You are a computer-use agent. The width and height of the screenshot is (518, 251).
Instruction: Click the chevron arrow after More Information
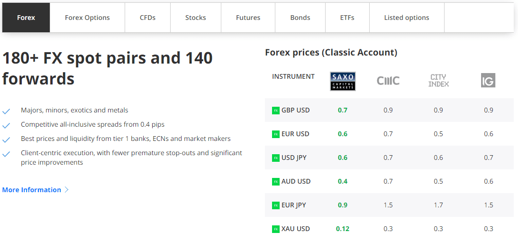[67, 190]
